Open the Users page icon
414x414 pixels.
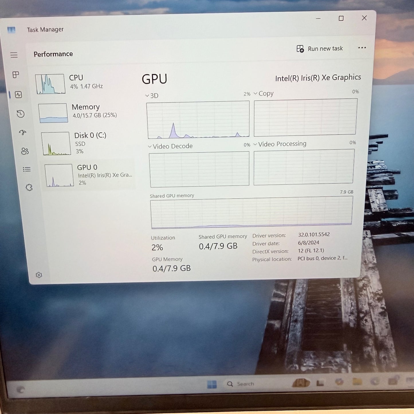pyautogui.click(x=25, y=151)
